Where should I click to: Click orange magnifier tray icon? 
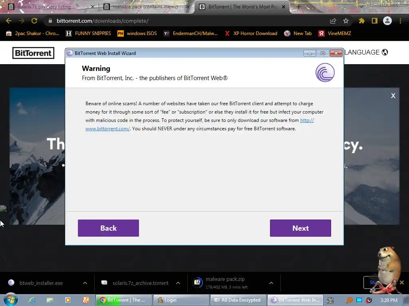tap(349, 300)
